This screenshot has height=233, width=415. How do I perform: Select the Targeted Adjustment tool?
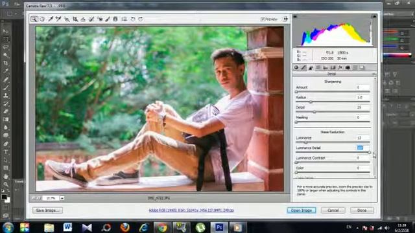tap(67, 19)
